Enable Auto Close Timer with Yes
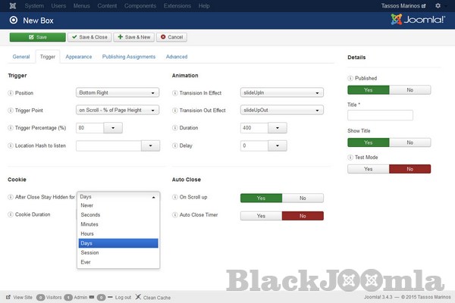The height and width of the screenshot is (303, 455). coord(261,215)
